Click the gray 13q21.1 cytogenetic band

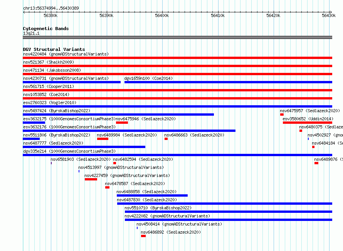pyautogui.click(x=177, y=37)
